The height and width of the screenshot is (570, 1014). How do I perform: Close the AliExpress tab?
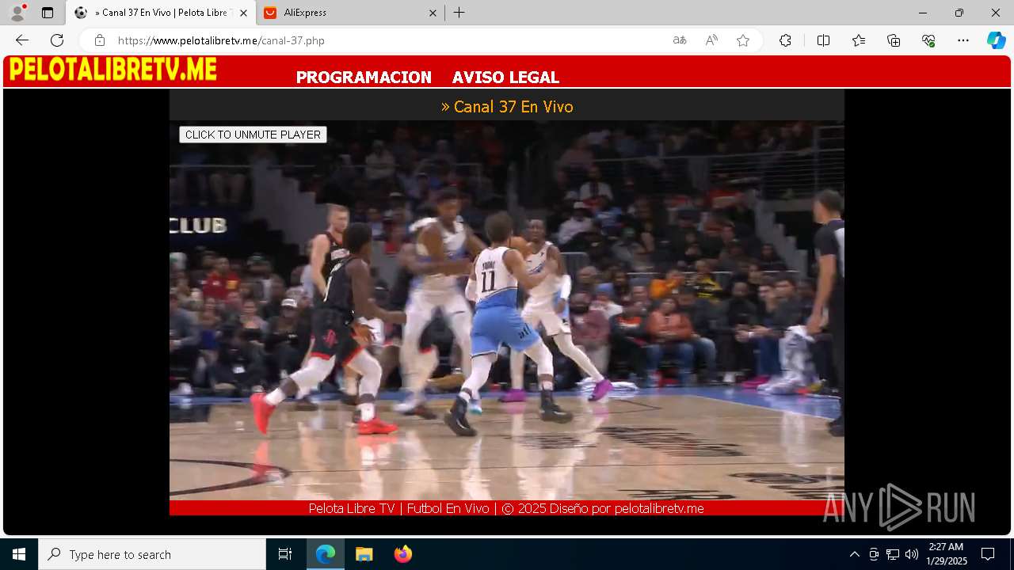pos(433,13)
